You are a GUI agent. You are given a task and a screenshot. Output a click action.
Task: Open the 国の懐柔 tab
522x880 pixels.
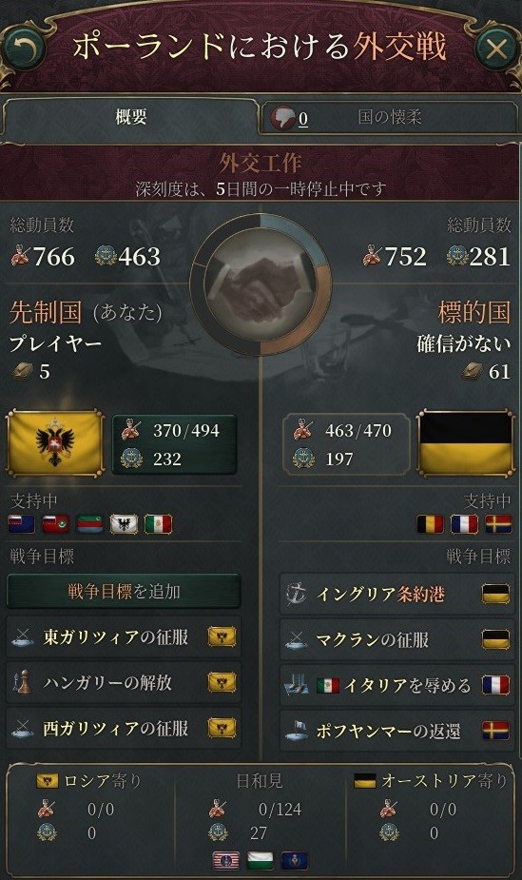click(389, 117)
